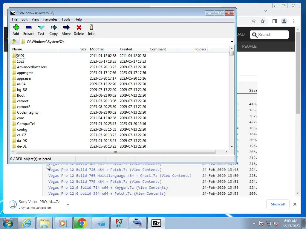This screenshot has height=229, width=306.
Task: Sort by Created column header
Action: tap(133, 49)
